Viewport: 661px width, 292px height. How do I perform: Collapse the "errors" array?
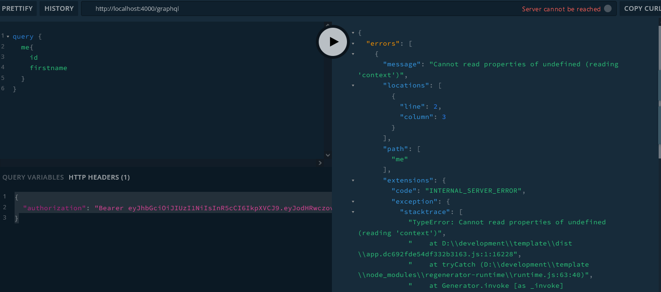(x=353, y=43)
